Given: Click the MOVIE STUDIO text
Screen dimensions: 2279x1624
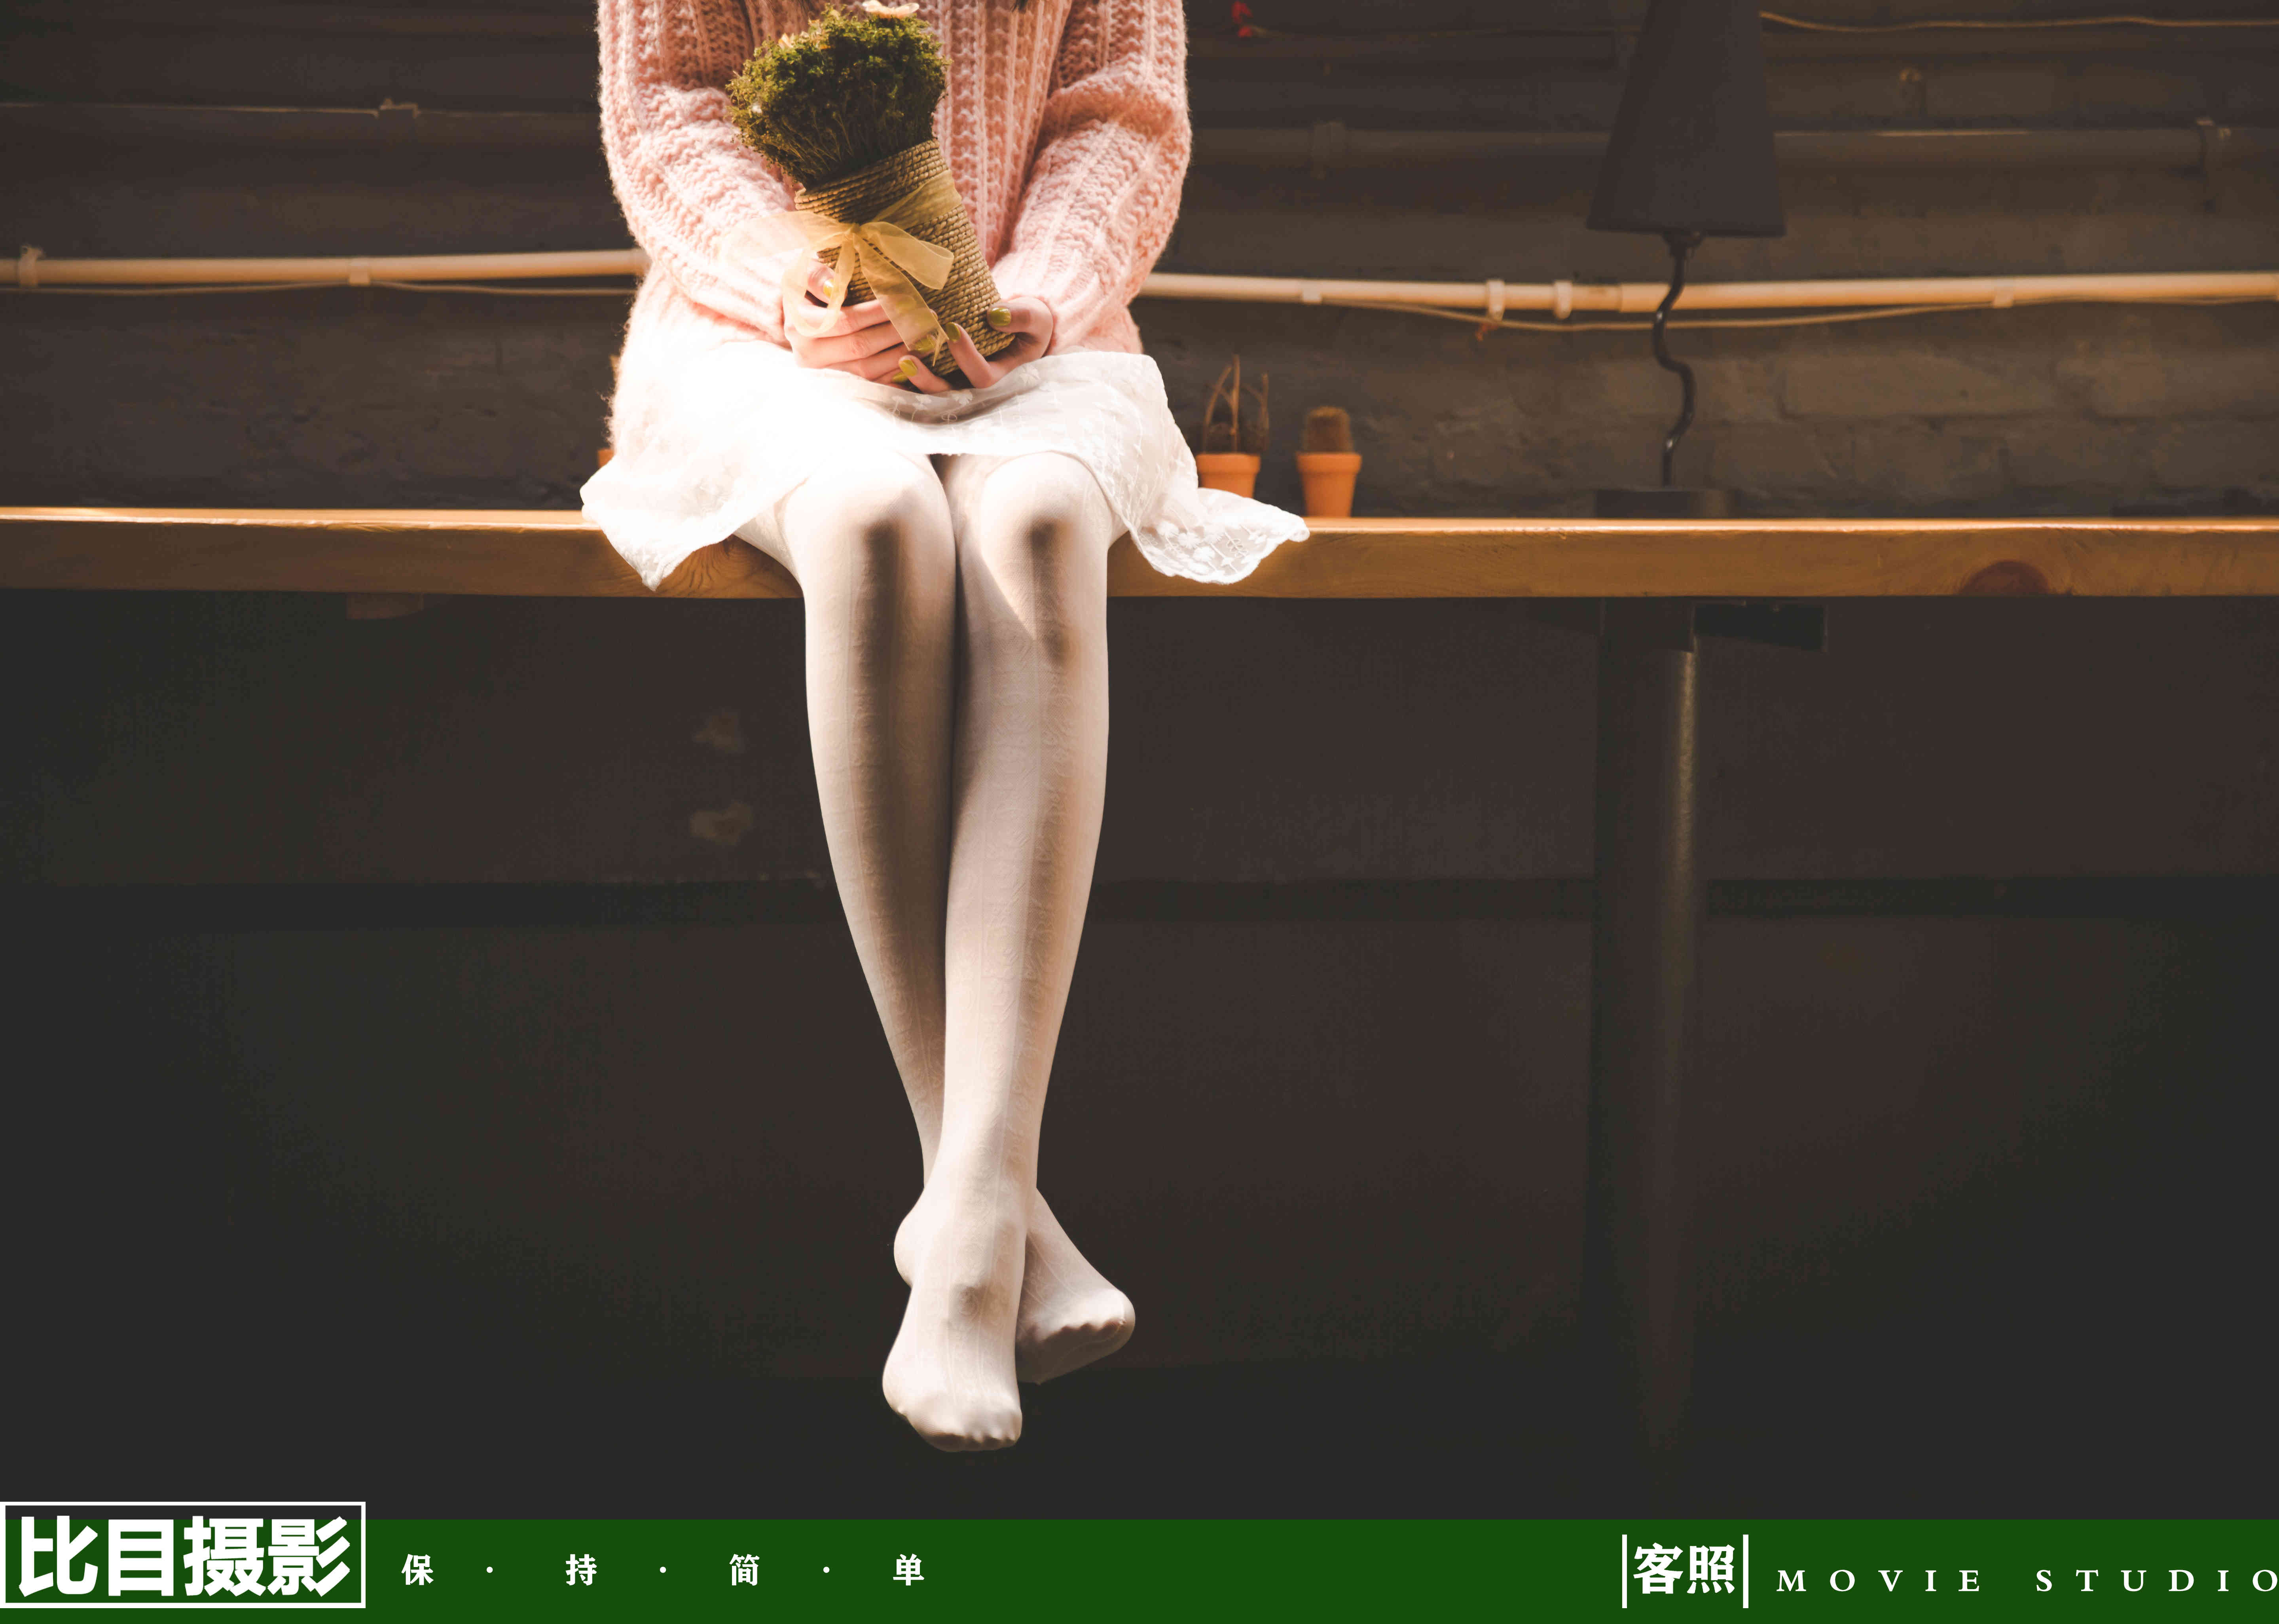Looking at the screenshot, I should coord(2027,1581).
